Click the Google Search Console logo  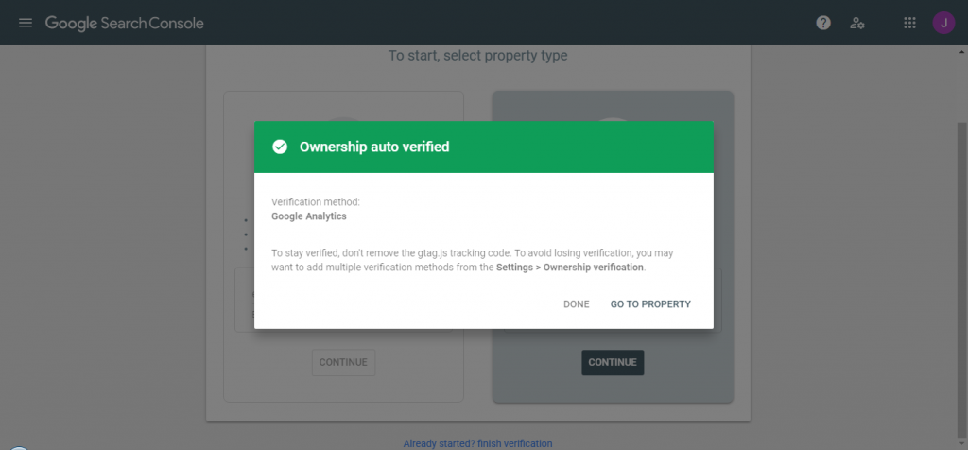point(124,24)
